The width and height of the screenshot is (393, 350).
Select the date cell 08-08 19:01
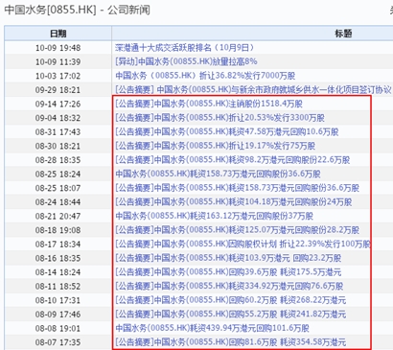pyautogui.click(x=58, y=328)
